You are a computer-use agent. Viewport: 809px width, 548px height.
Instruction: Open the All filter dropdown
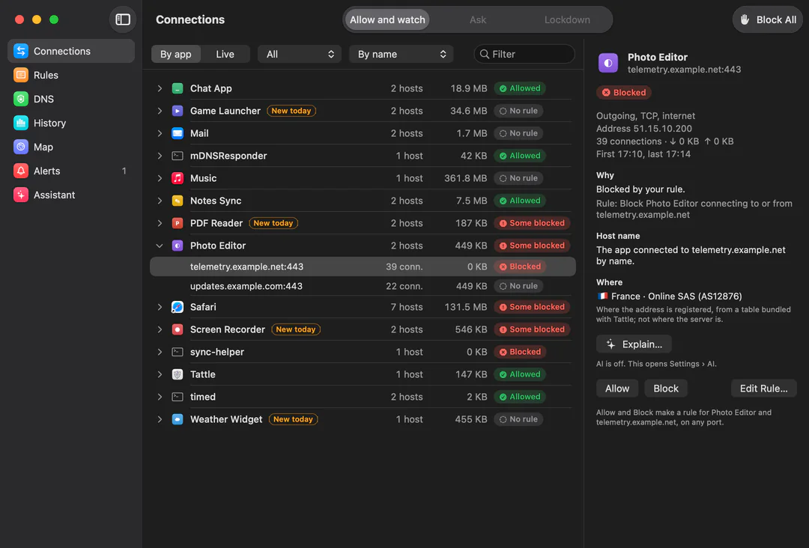(299, 54)
